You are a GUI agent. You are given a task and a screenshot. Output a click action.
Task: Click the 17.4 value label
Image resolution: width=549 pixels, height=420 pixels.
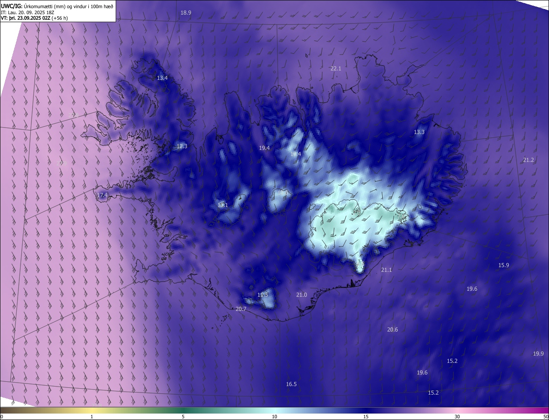click(102, 195)
